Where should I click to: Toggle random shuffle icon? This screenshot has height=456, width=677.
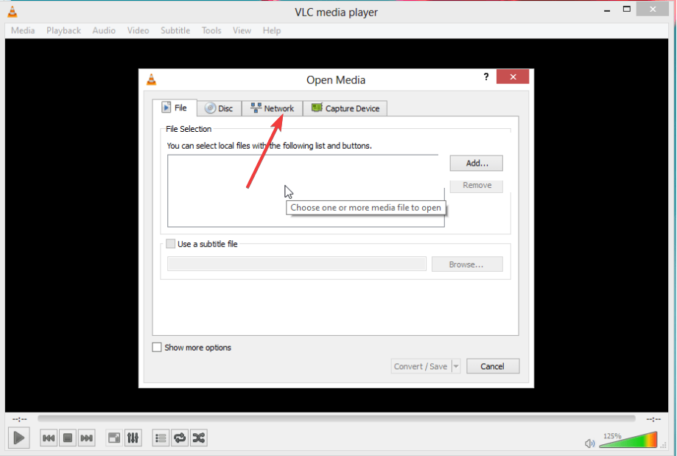(x=199, y=438)
